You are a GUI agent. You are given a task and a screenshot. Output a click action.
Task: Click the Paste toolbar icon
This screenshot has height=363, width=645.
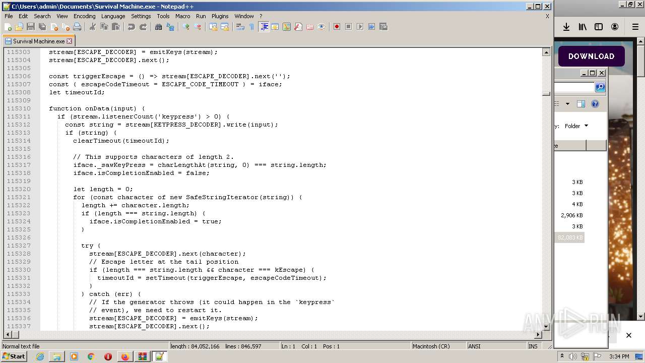coord(116,27)
